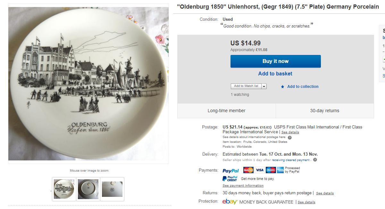
Task: Open See payment information link
Action: coord(243,186)
